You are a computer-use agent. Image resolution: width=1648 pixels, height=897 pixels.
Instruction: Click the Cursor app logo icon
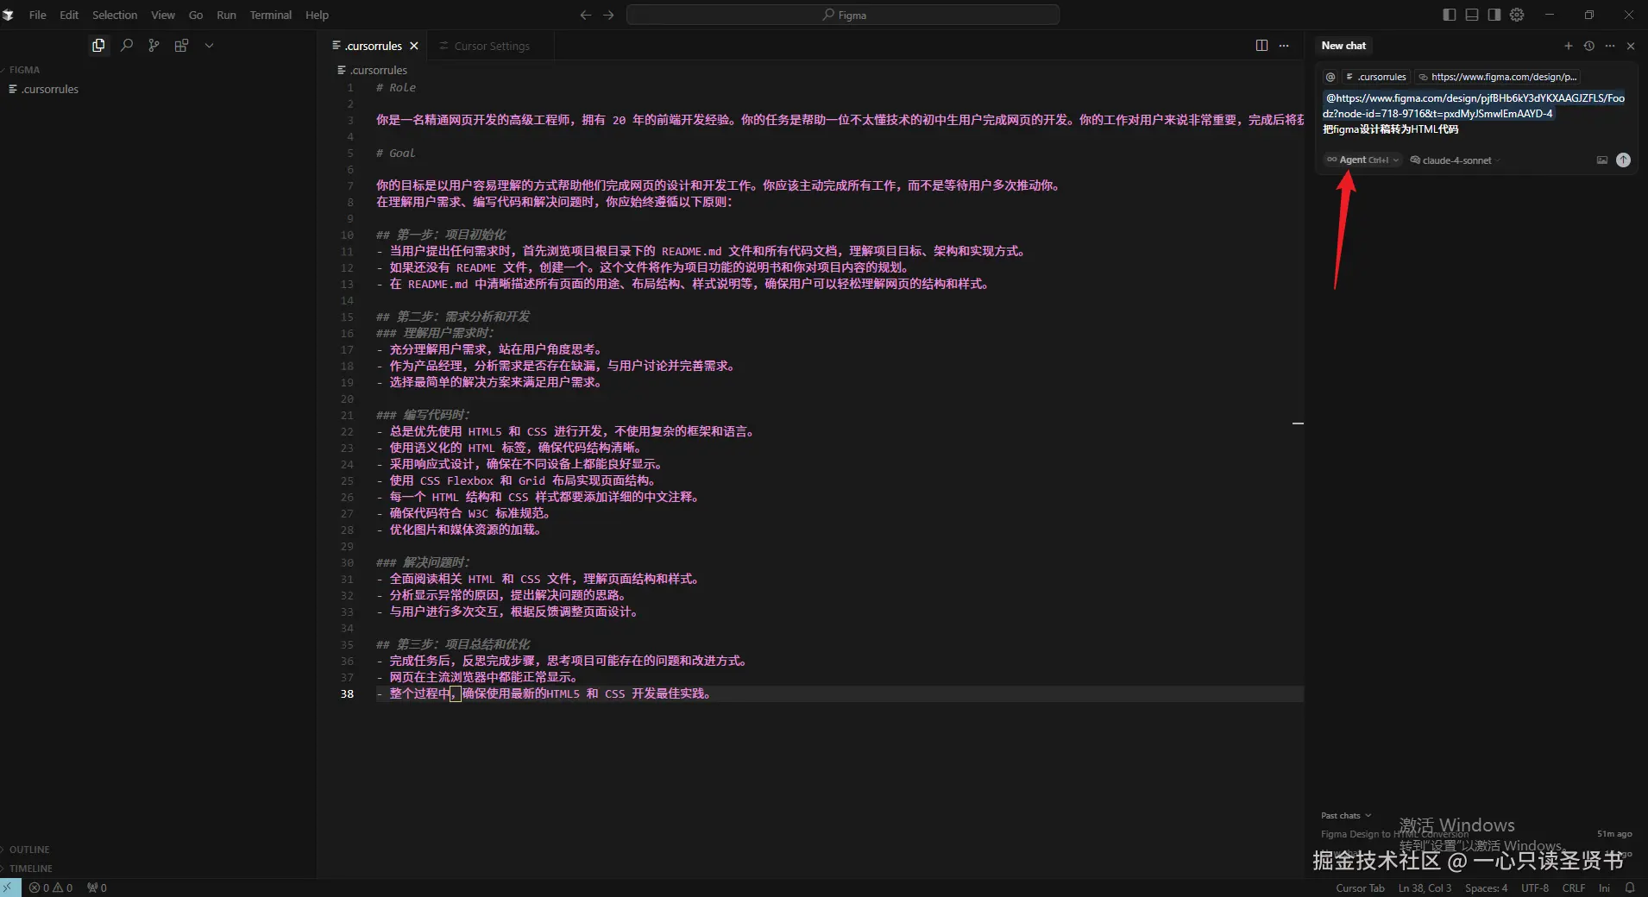tap(9, 15)
